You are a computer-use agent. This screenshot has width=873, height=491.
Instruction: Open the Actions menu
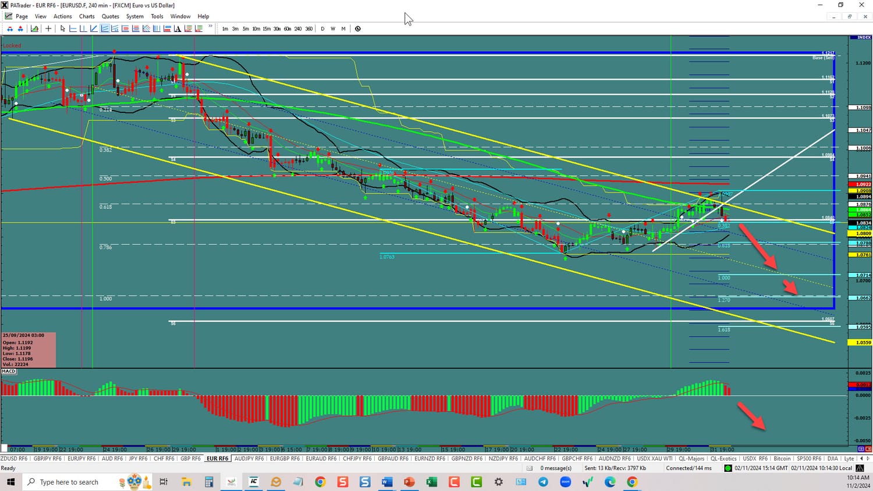(x=63, y=16)
